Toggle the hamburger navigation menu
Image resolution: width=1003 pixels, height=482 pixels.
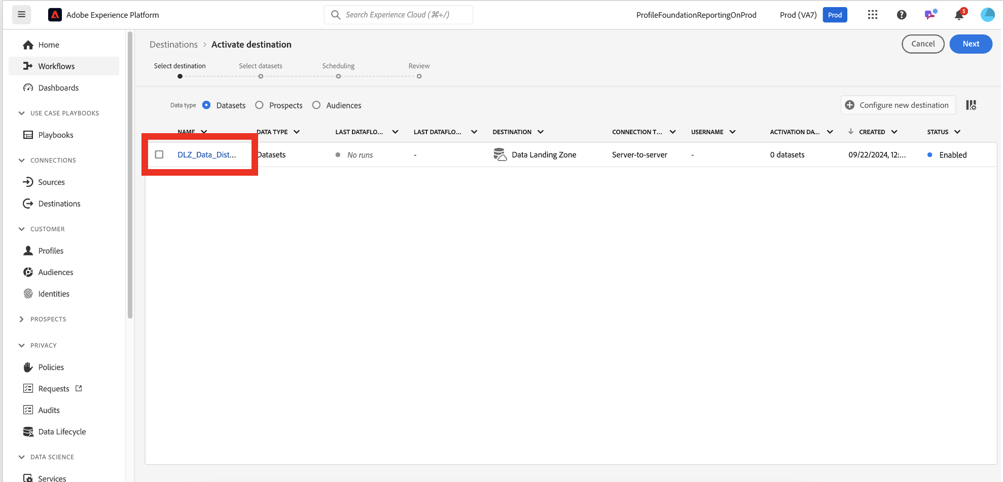pyautogui.click(x=21, y=15)
